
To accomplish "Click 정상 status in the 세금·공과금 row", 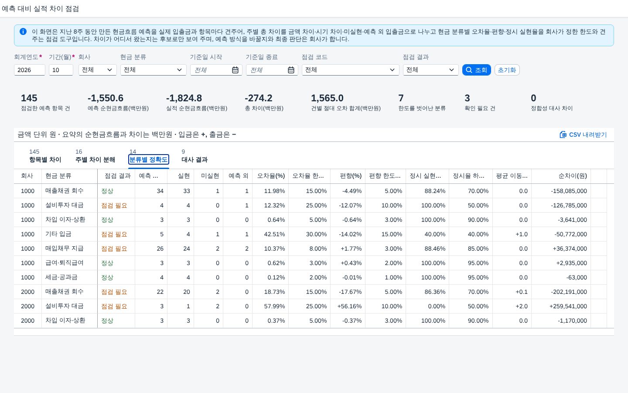I will point(107,277).
